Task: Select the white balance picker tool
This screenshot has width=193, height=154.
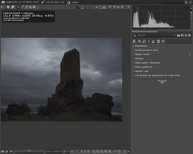Action: [22, 7]
